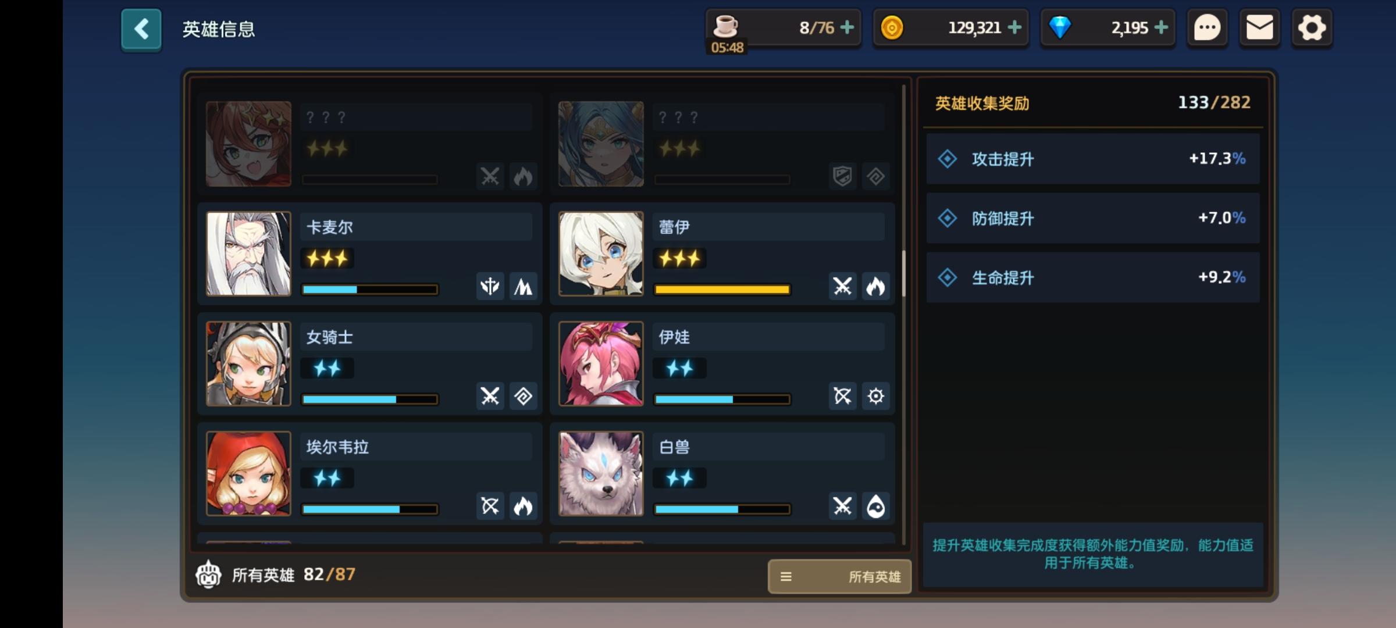Click the 攻击提升 bonus row

coord(1093,159)
